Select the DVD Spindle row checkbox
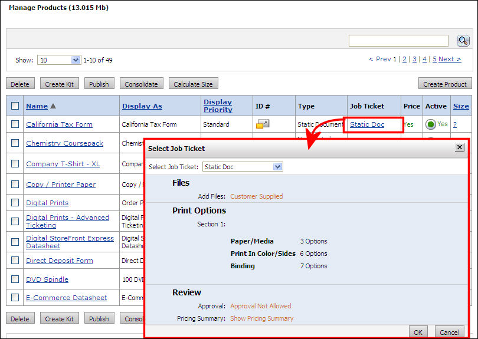Screen dimensions: 478x339 coord(15,279)
